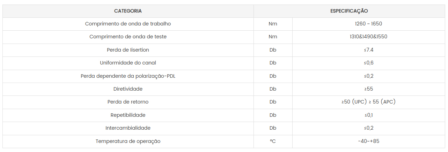Select the Comprimento de onda de teste cell
This screenshot has height=152, width=448.
pos(128,37)
